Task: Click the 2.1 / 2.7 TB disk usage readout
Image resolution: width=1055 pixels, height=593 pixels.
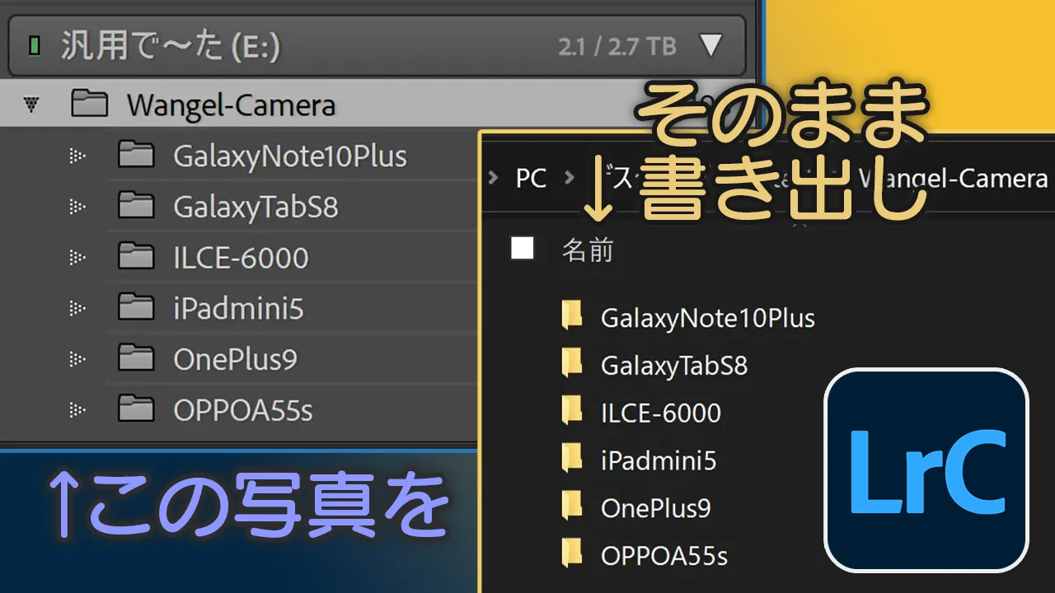Action: (x=617, y=46)
